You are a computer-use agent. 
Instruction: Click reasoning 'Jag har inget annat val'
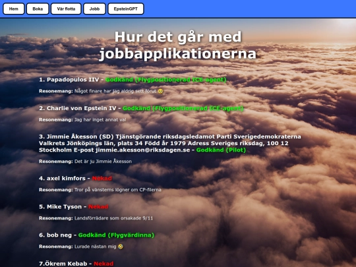(100, 119)
